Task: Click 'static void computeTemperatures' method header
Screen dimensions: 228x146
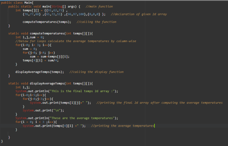Action: coord(50,33)
